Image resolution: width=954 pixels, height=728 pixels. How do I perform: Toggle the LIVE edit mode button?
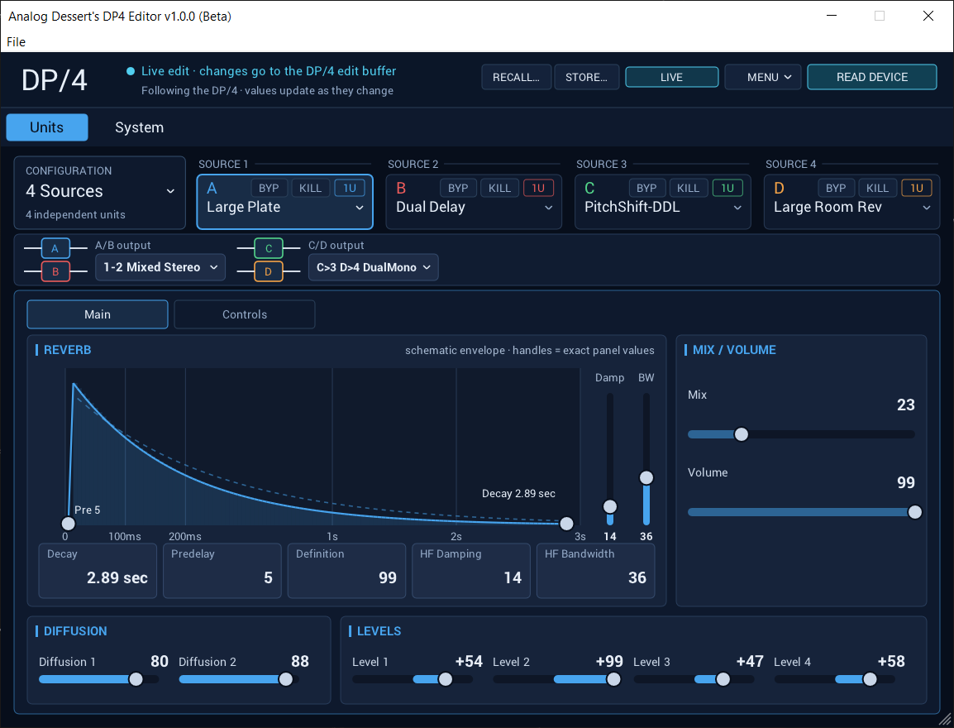click(x=672, y=77)
